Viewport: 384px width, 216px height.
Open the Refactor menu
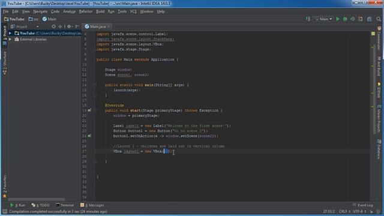86,11
